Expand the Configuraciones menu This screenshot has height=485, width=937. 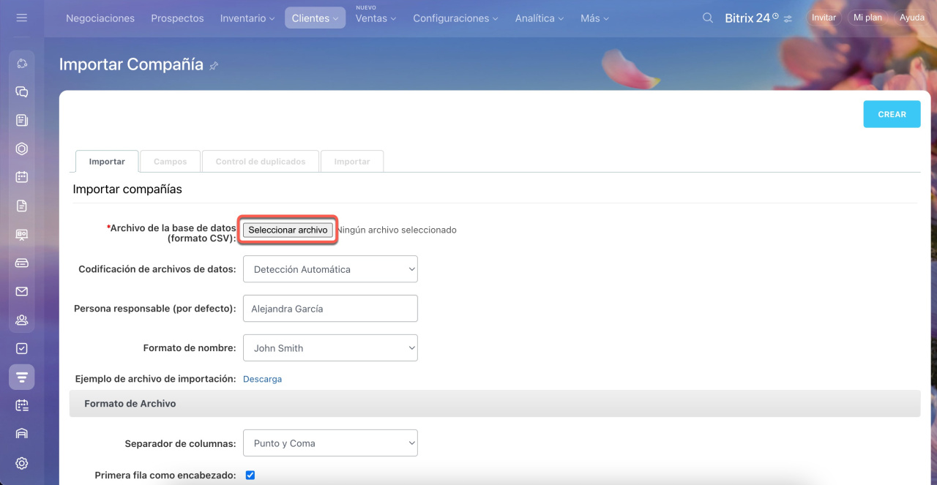click(455, 18)
